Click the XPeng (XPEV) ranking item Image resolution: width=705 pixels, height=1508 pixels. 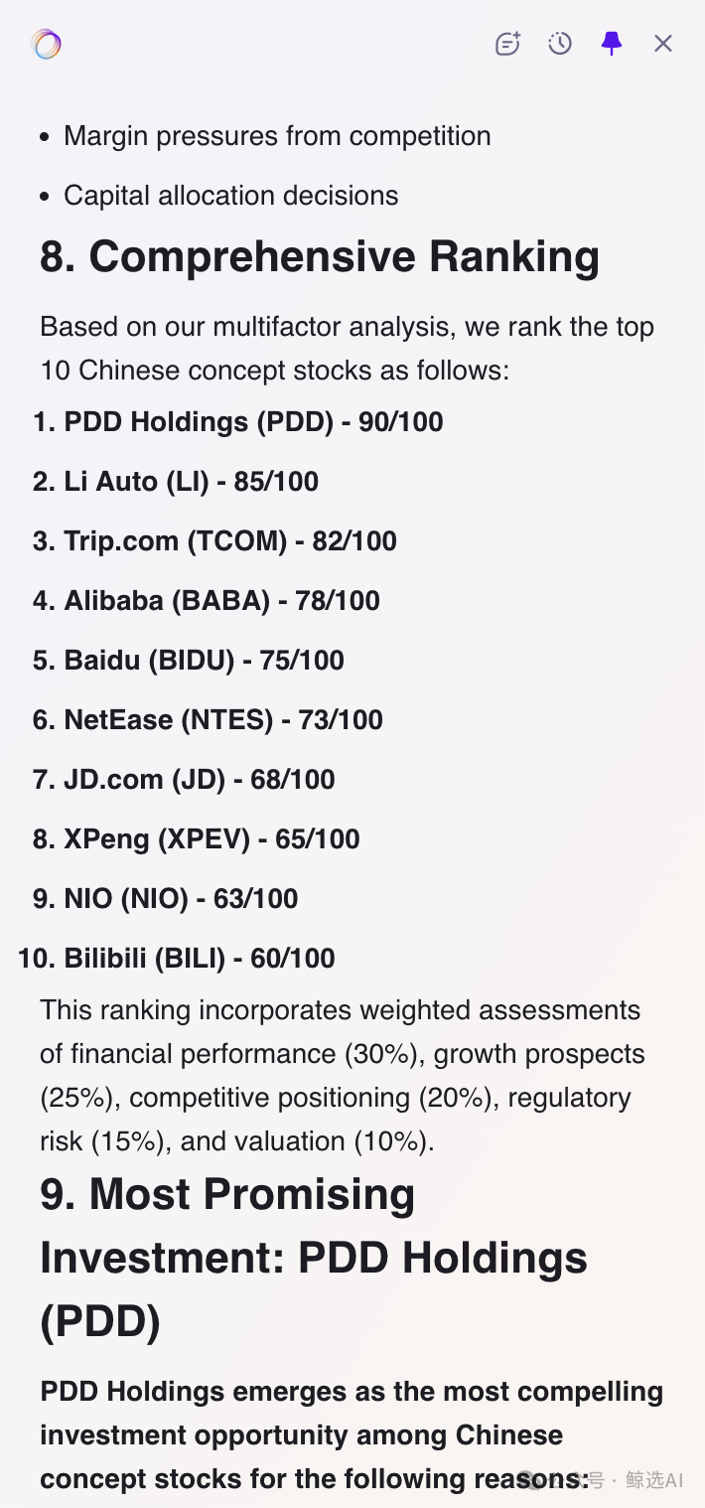tap(211, 839)
